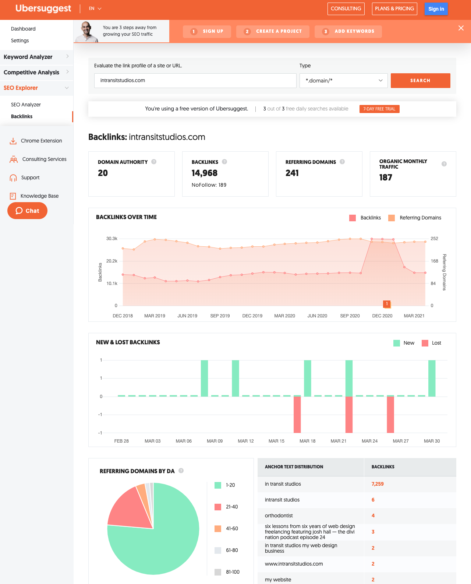Click the step 1 number badge
Screen dimensions: 471x584
click(194, 32)
